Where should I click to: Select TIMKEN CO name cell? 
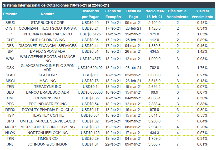(x=48, y=138)
